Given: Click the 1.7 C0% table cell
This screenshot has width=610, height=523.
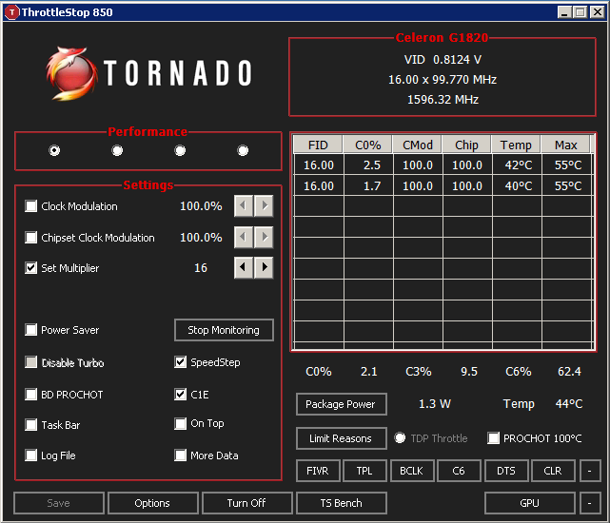Looking at the screenshot, I should tap(368, 185).
